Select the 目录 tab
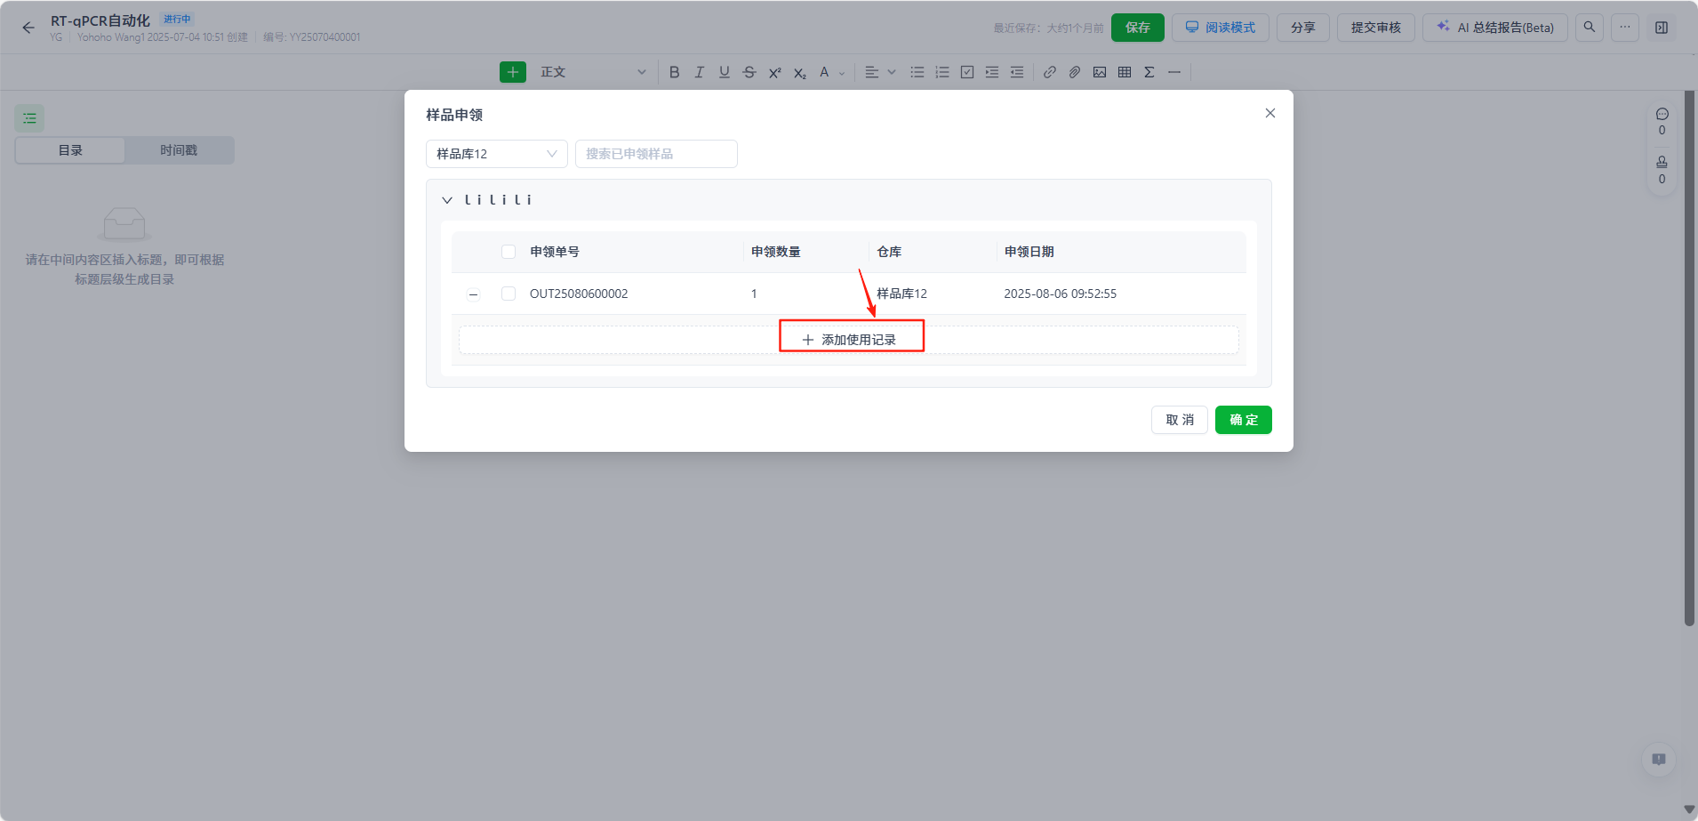Image resolution: width=1698 pixels, height=821 pixels. [70, 150]
